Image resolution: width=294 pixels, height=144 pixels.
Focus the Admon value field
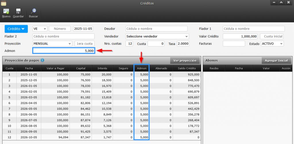click(x=64, y=51)
